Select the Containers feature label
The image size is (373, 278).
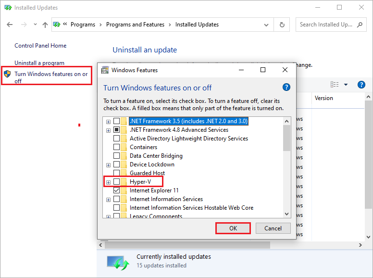click(x=143, y=147)
